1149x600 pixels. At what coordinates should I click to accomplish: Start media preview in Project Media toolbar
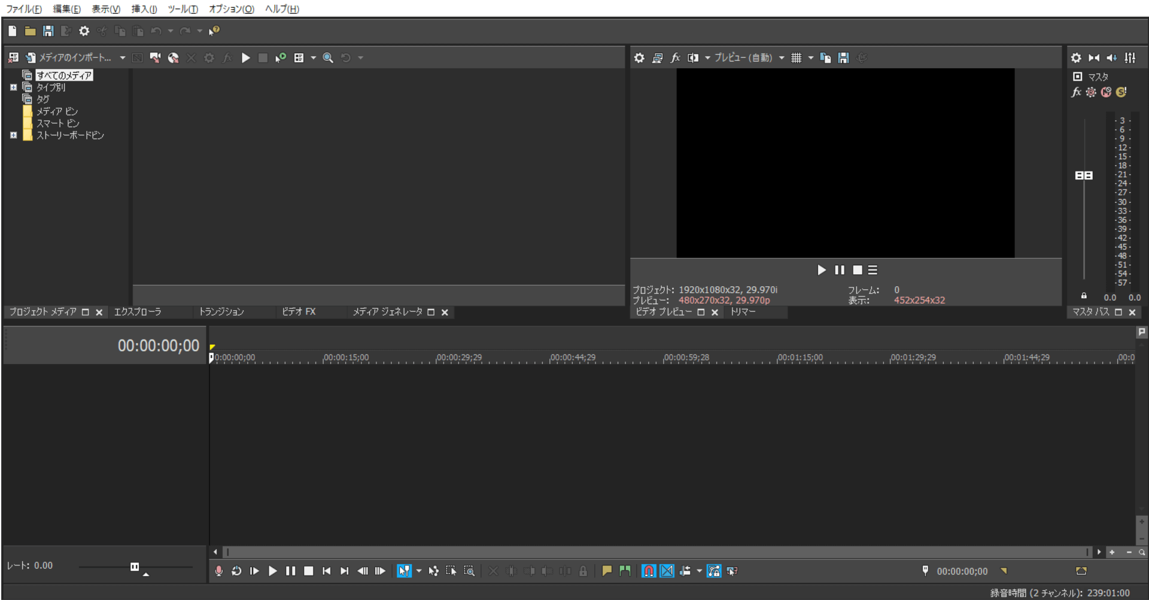(x=245, y=58)
